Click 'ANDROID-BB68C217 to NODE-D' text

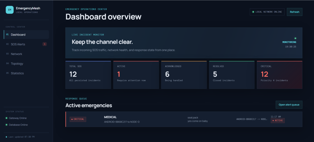122,121
